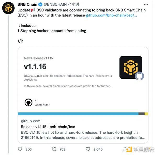157x155 pixels.
Task: Open the three-dot more options menu
Action: point(146,4)
